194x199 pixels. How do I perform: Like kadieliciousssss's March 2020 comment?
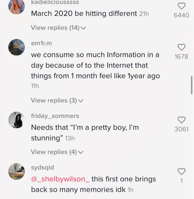[182, 6]
